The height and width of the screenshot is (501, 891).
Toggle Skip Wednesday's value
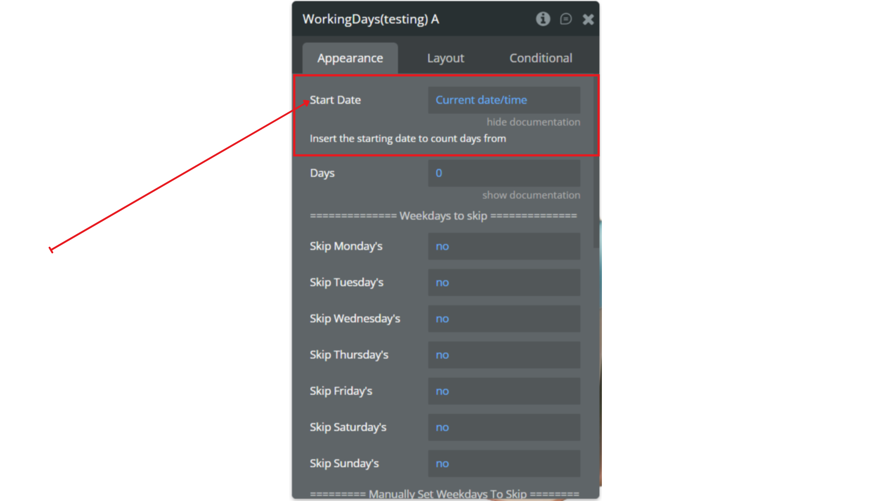[504, 319]
